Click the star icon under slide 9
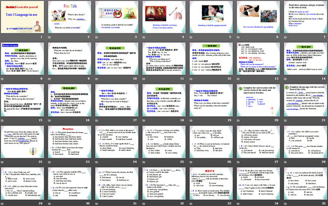This screenshot has height=206, width=328. (x=50, y=79)
